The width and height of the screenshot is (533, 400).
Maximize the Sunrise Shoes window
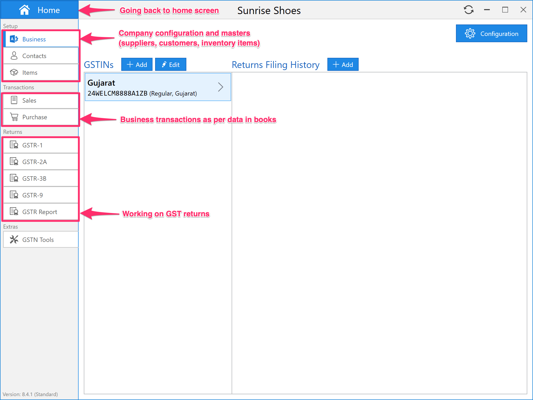click(505, 10)
